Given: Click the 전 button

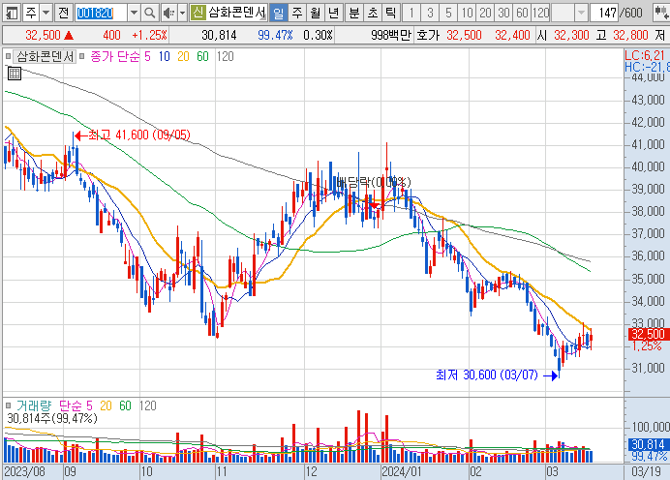Looking at the screenshot, I should pos(64,13).
